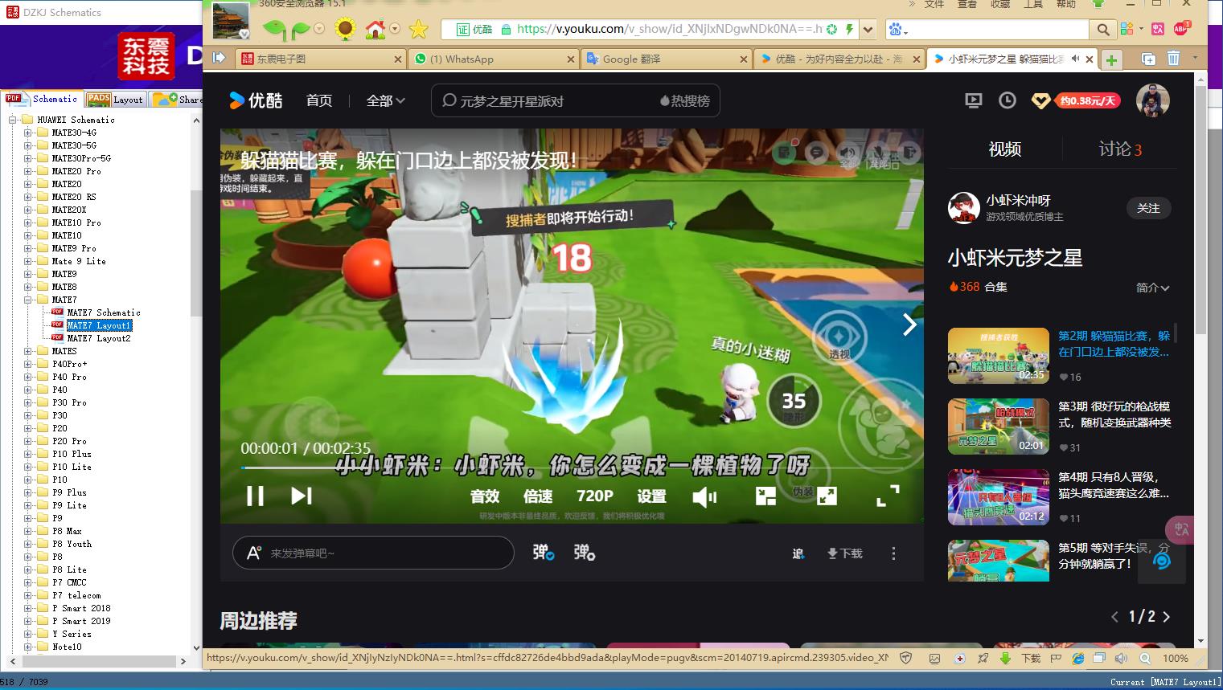
Task: Open the closed-tabs trash icon in tab bar
Action: (1173, 59)
